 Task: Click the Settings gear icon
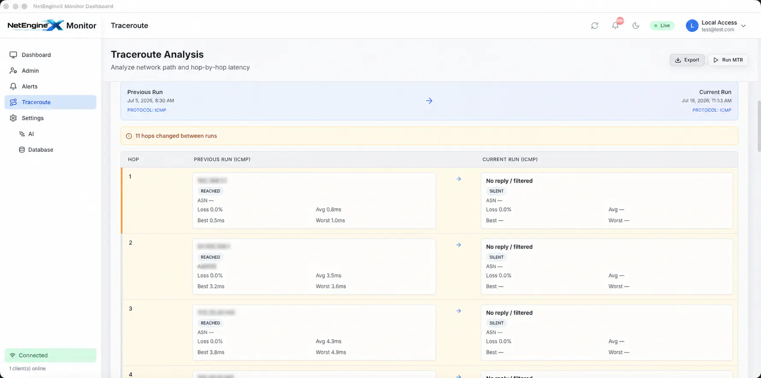[x=13, y=118]
